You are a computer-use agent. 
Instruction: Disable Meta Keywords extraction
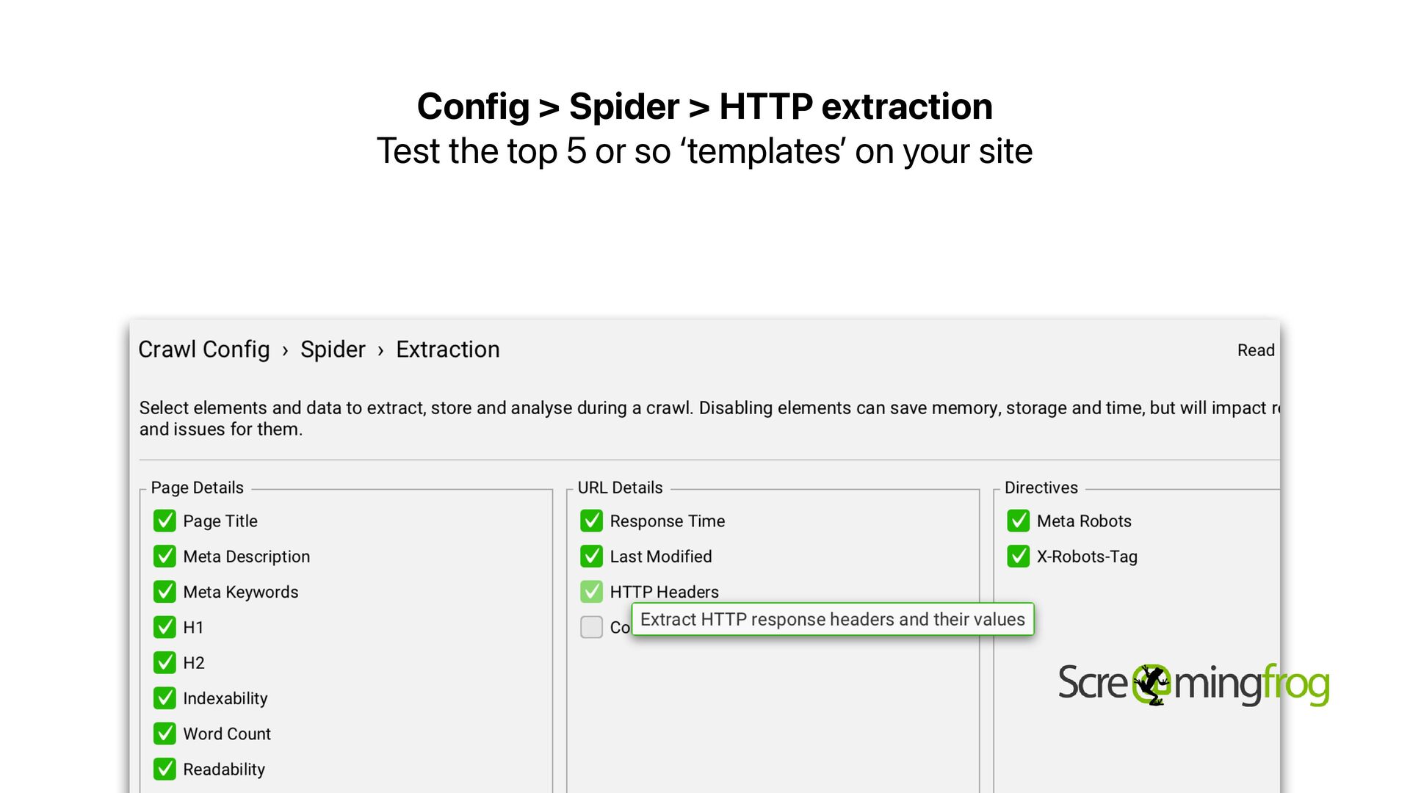[164, 591]
